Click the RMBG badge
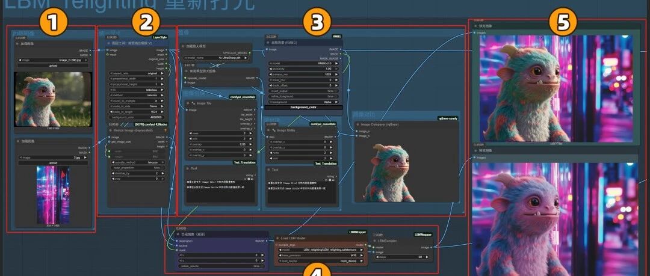 [x=336, y=37]
